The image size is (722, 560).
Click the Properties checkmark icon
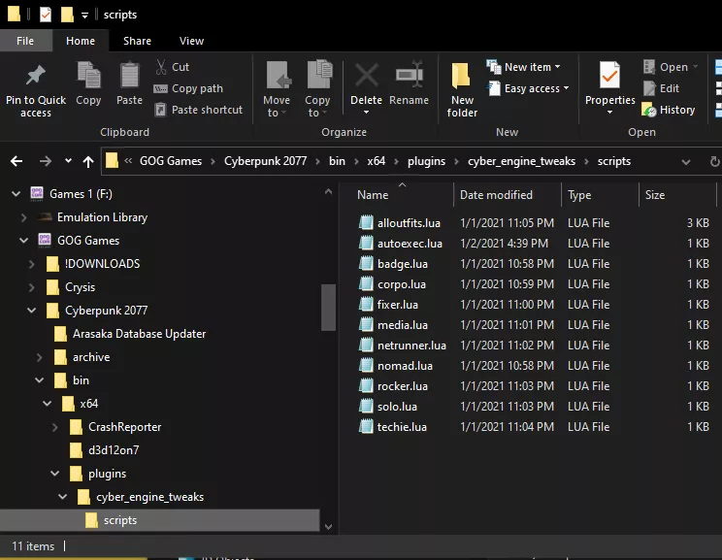[609, 75]
